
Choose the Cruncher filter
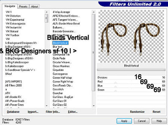pos(58,93)
